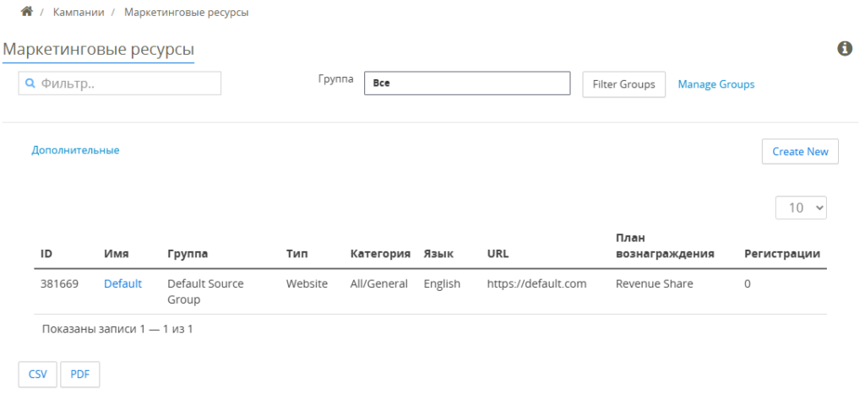Sort by the Регистрации column header
865x420 pixels.
782,254
